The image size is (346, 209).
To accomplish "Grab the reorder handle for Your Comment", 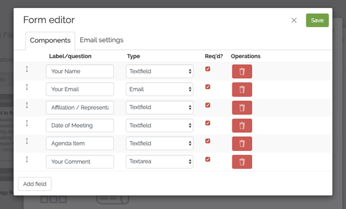I will coord(27,159).
